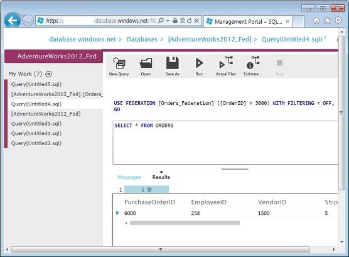Close the Management Portal tab
Viewport: 349px width, 257px height.
pyautogui.click(x=287, y=21)
